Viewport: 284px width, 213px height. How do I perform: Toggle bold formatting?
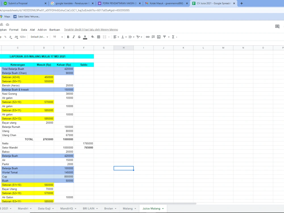pos(68,37)
